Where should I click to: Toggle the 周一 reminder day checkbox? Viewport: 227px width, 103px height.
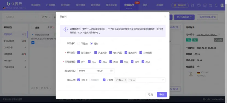click(78, 62)
